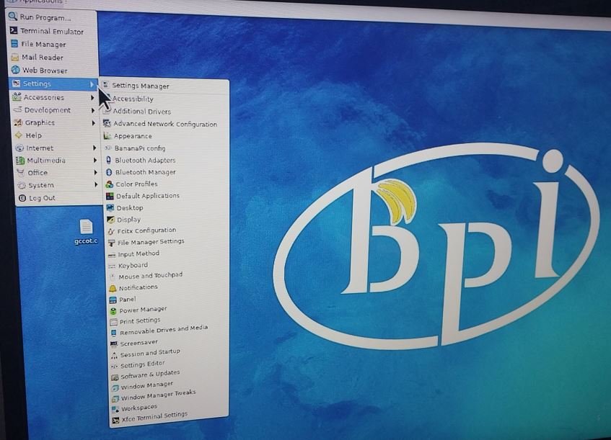
Task: Click the Default Applications icon
Action: 110,196
